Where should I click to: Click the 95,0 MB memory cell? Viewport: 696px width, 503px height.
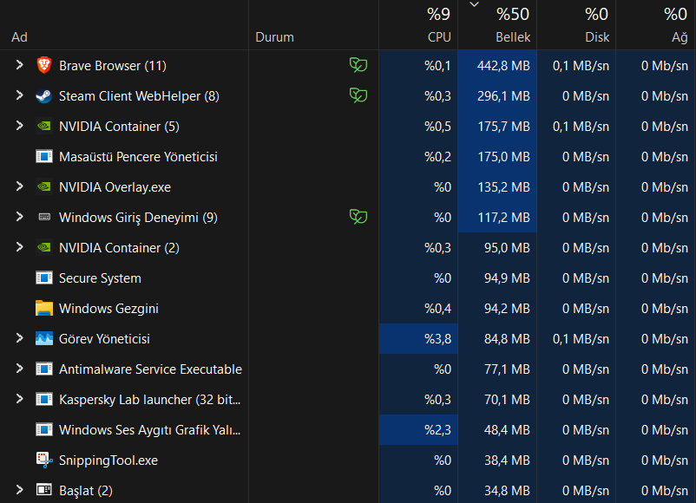click(x=497, y=248)
